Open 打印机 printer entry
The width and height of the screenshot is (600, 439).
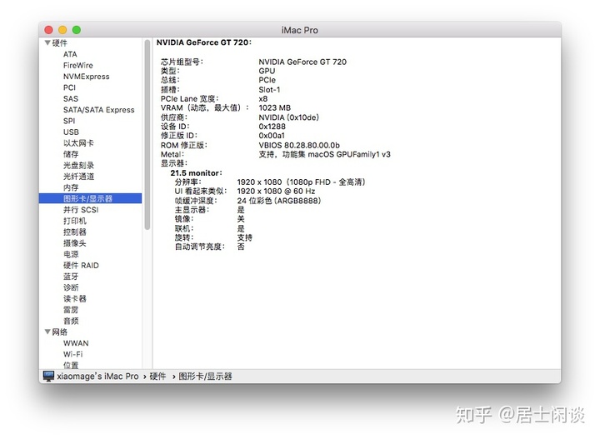pyautogui.click(x=75, y=221)
